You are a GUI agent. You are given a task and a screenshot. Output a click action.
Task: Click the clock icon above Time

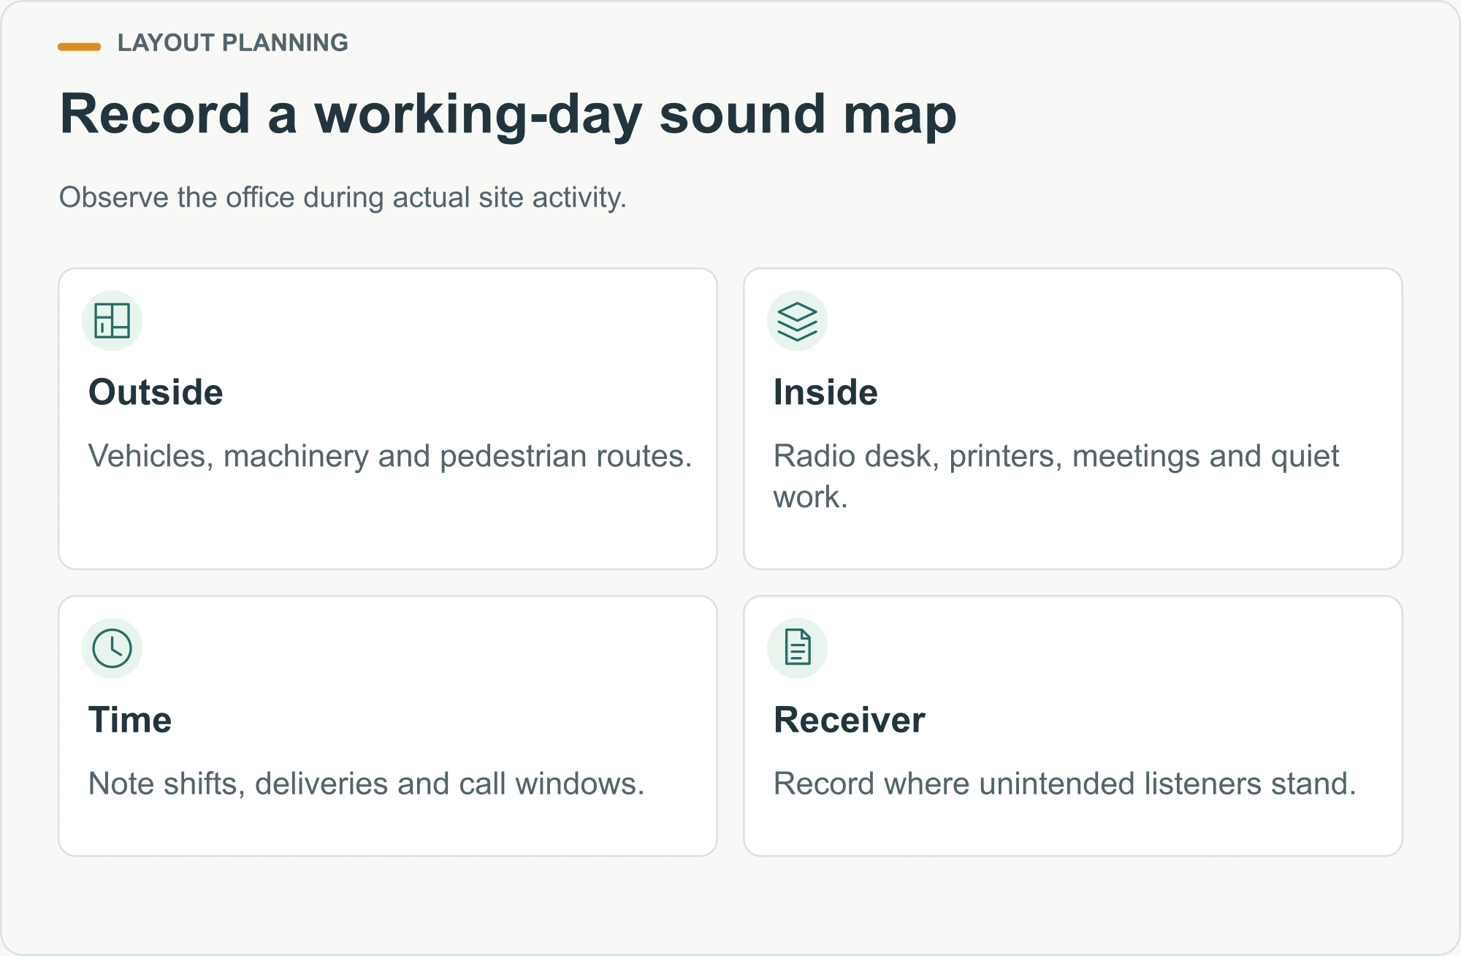[112, 648]
